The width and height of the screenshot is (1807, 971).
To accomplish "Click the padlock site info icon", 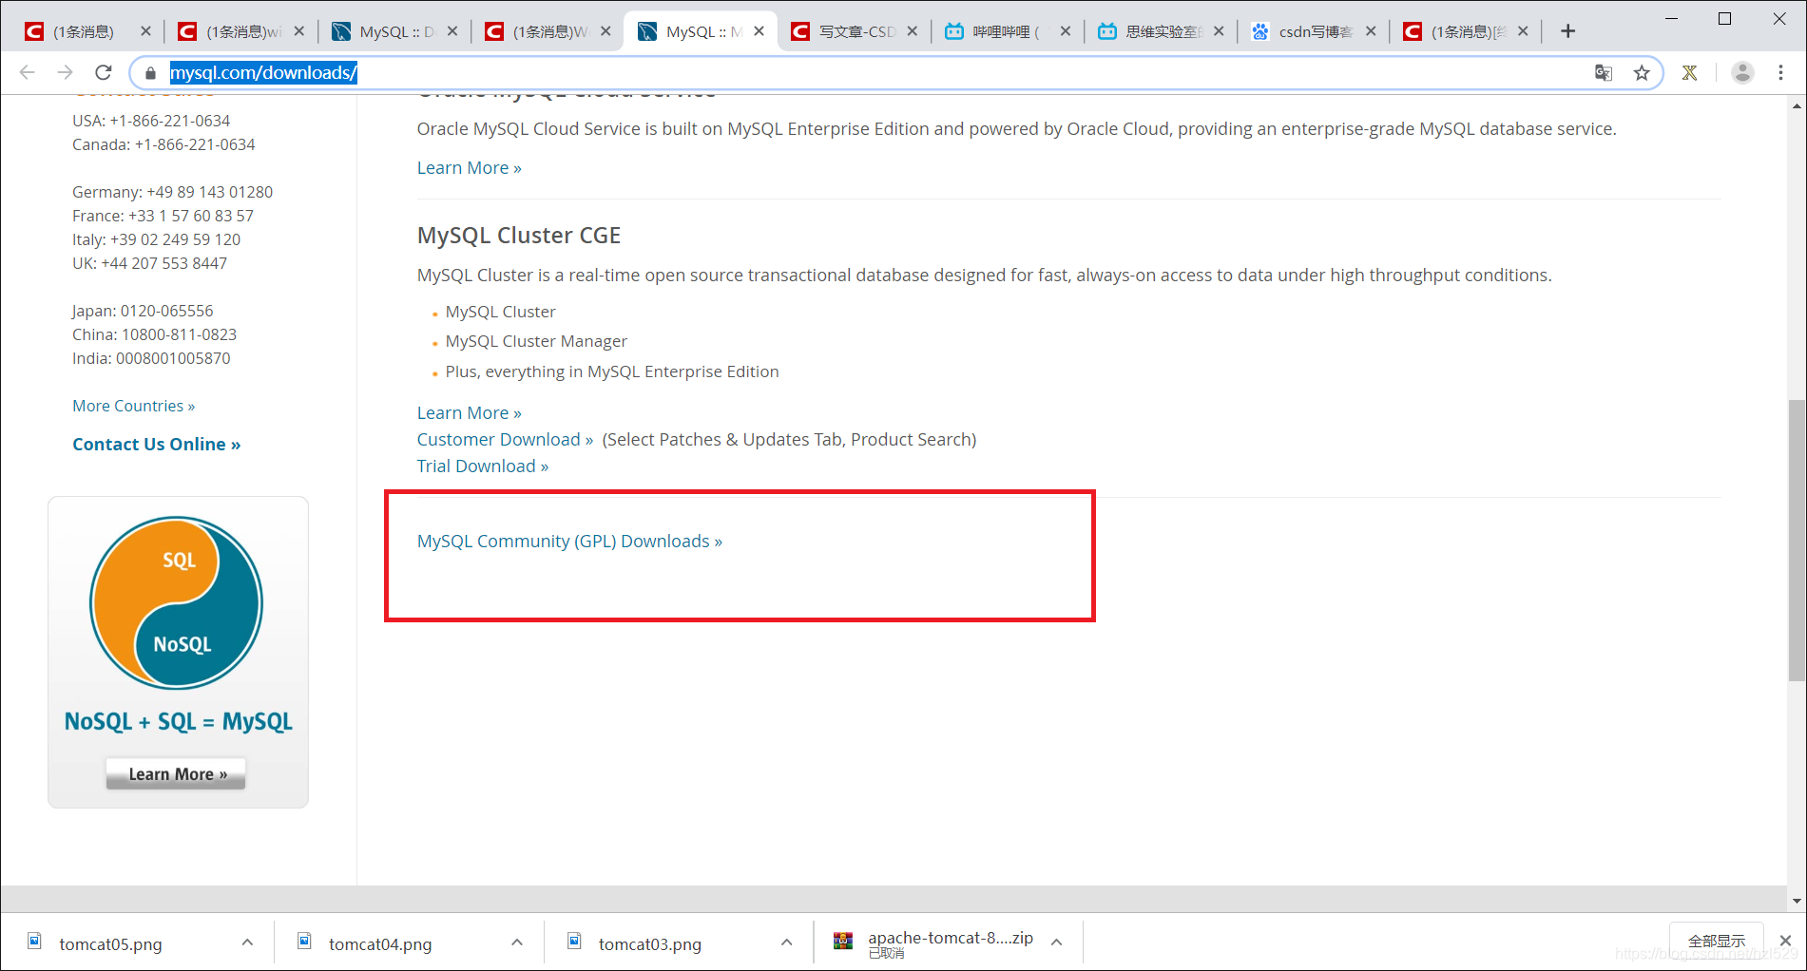I will [150, 73].
